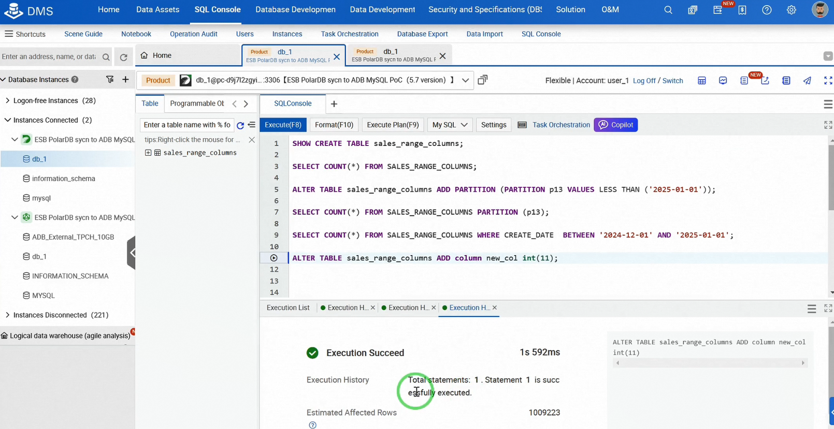Viewport: 834px width, 429px height.
Task: Refresh the database instances list
Action: pos(123,57)
